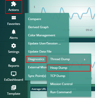Open the Actions puzzle-piece icon
This screenshot has height=98, width=95.
coord(14,4)
